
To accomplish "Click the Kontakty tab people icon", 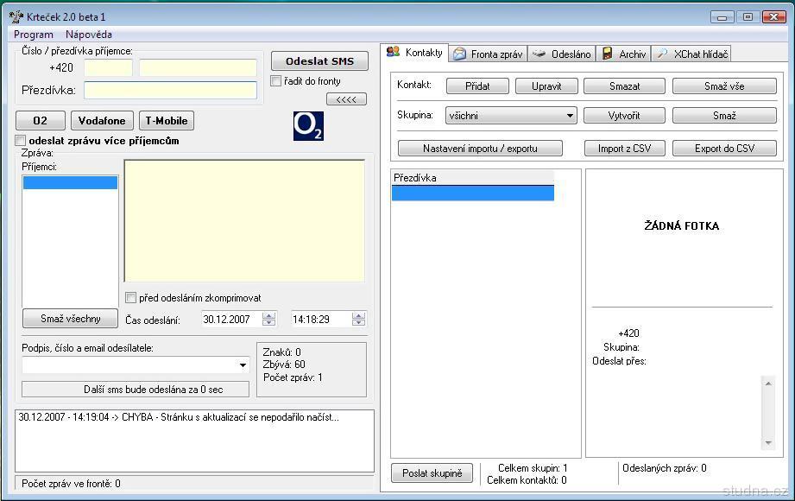I will pyautogui.click(x=394, y=53).
